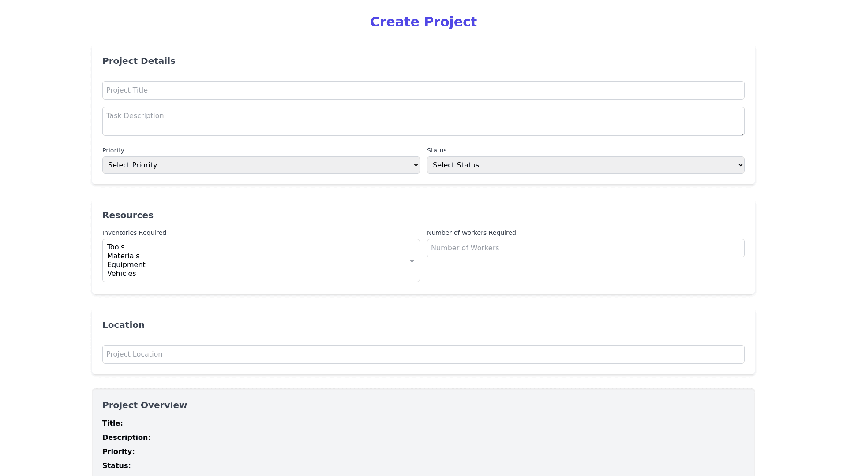Click the Project Title input field
Image resolution: width=847 pixels, height=476 pixels.
[x=423, y=90]
